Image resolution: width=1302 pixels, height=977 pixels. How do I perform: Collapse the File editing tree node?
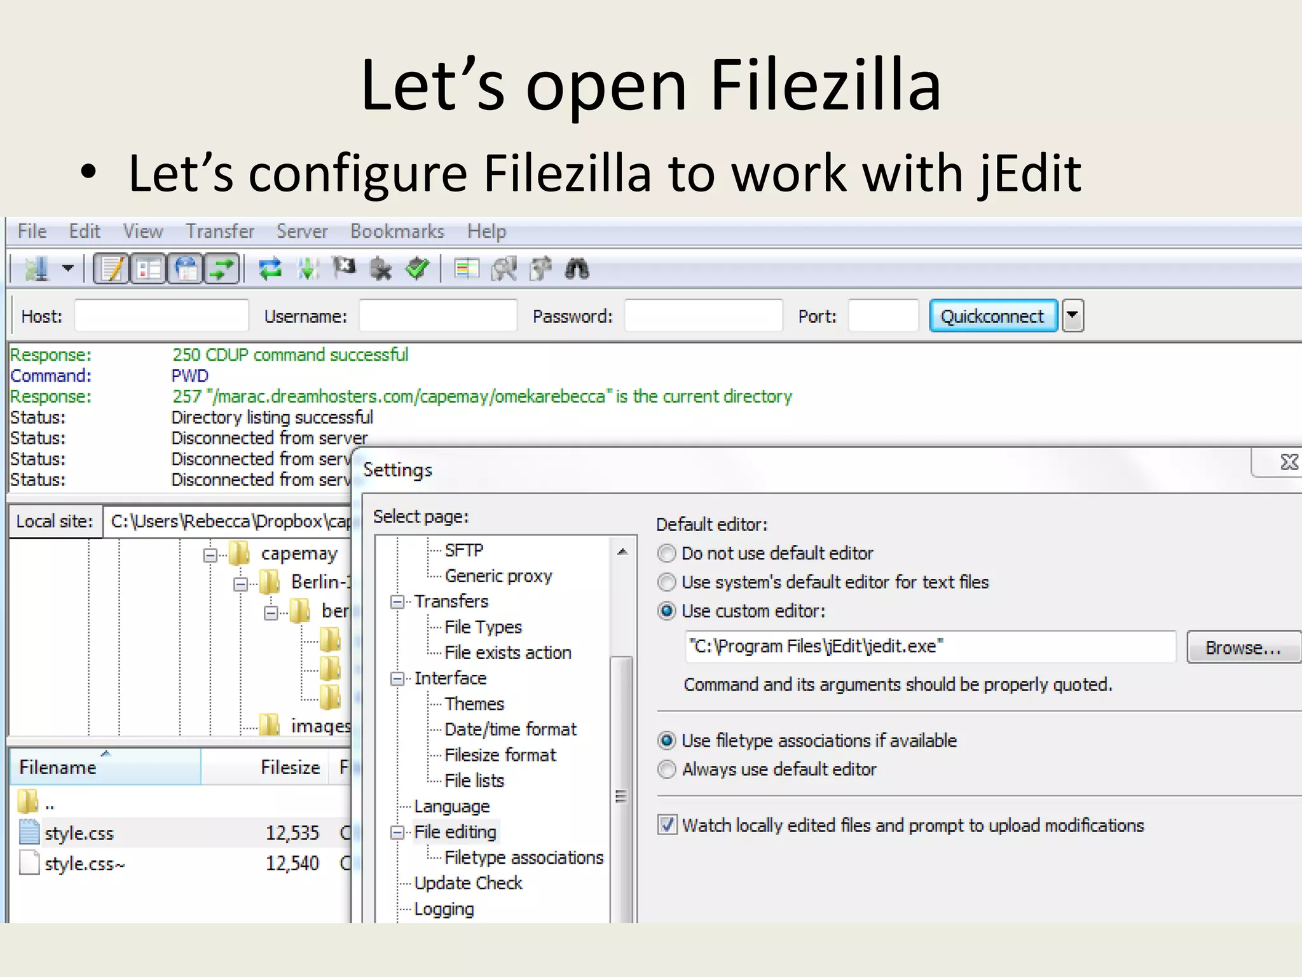click(x=397, y=833)
